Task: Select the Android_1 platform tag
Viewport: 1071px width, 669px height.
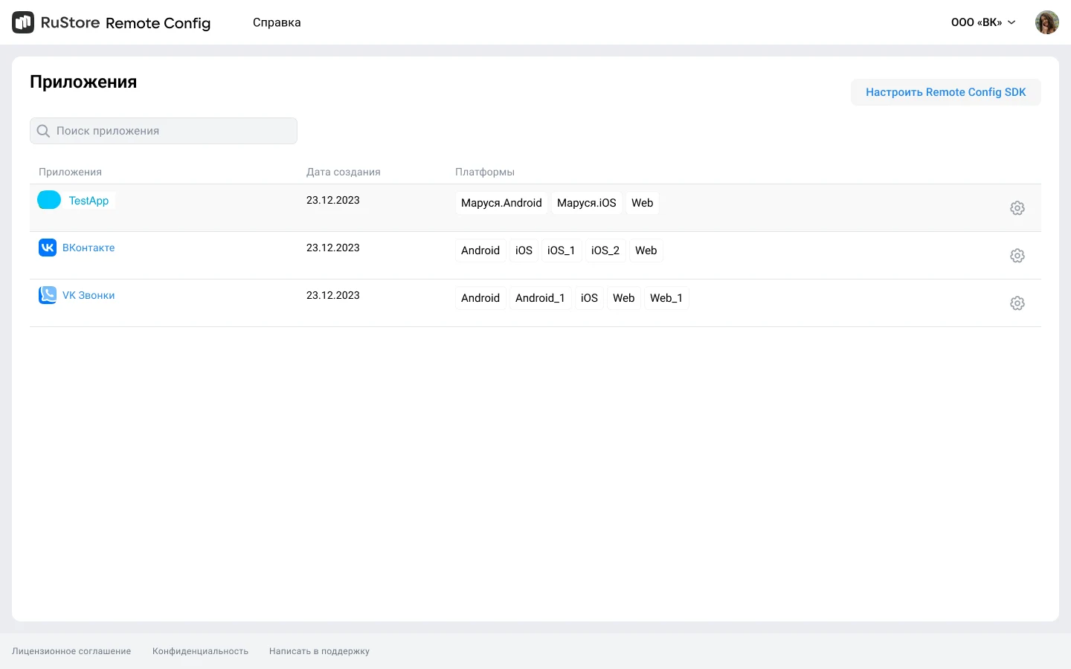Action: click(x=541, y=298)
